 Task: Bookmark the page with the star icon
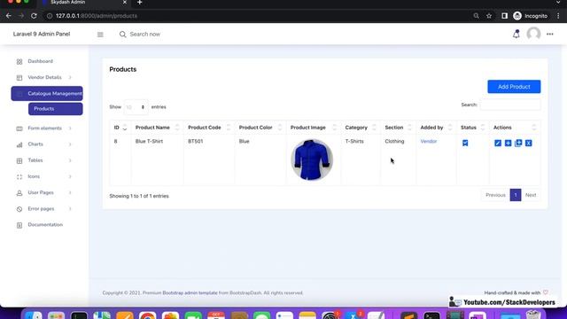[x=489, y=16]
